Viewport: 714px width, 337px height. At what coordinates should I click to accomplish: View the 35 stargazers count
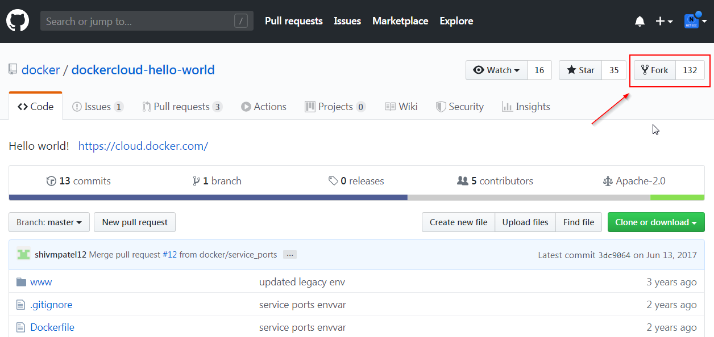pyautogui.click(x=614, y=70)
